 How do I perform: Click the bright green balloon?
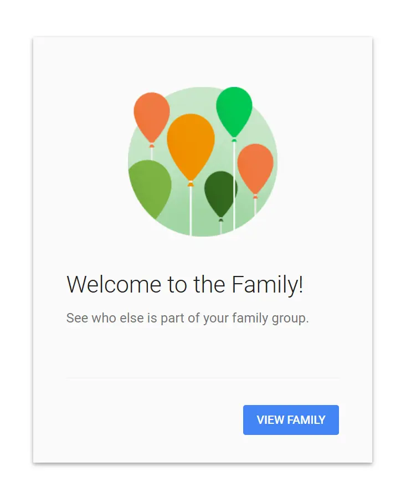(234, 111)
